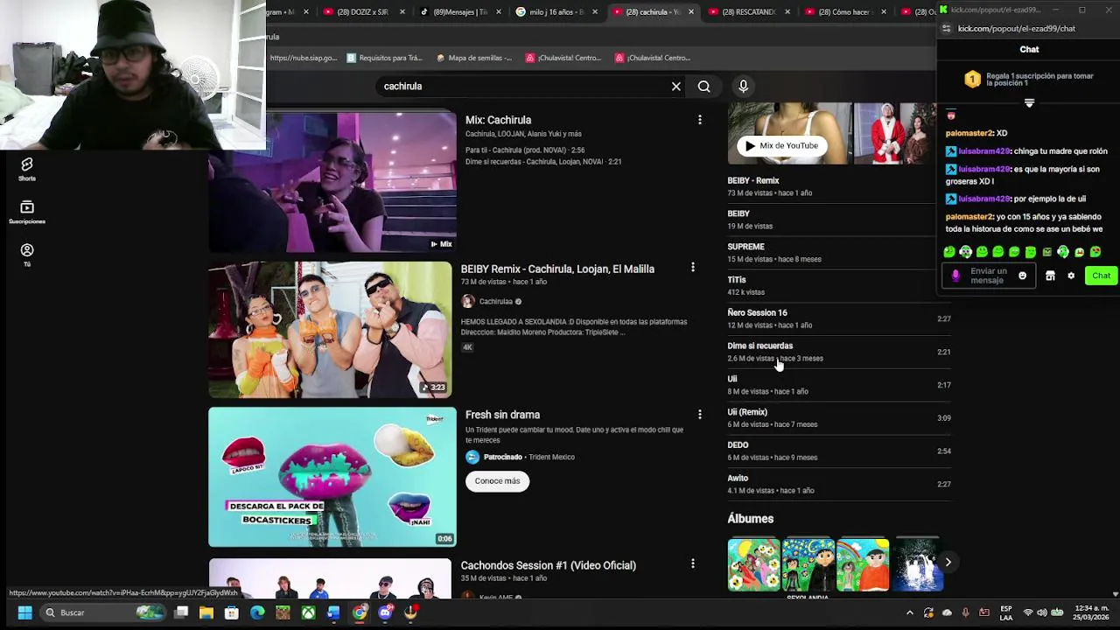The height and width of the screenshot is (630, 1120).
Task: Start voice search with the microphone icon
Action: pos(743,86)
